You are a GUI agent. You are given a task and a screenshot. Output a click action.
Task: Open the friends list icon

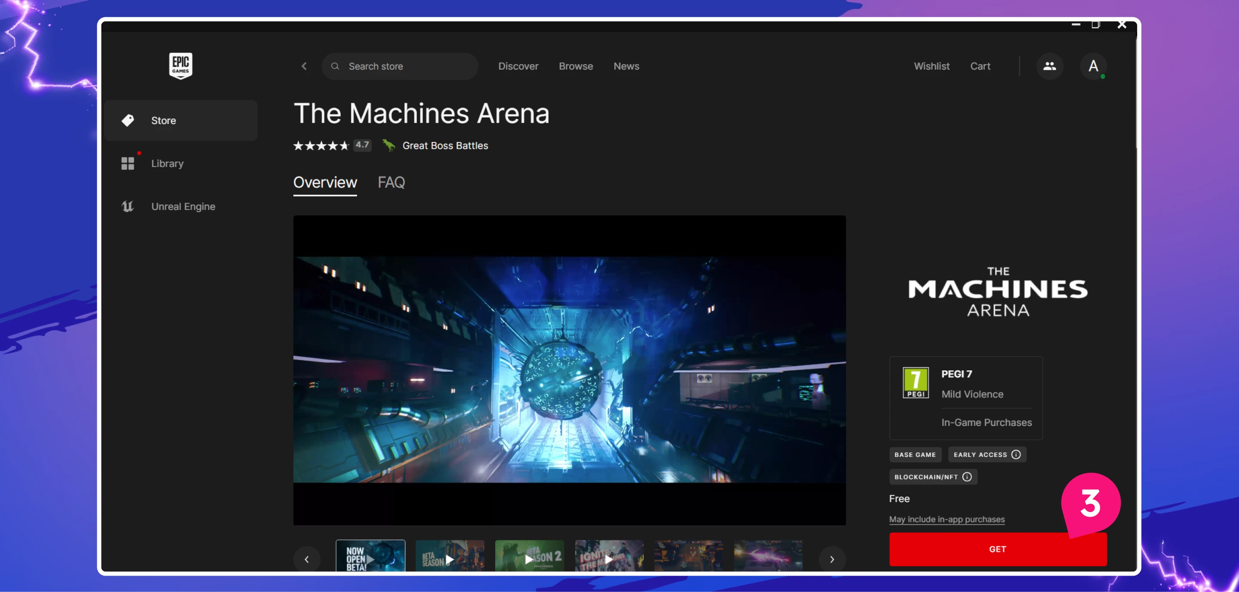(x=1050, y=66)
